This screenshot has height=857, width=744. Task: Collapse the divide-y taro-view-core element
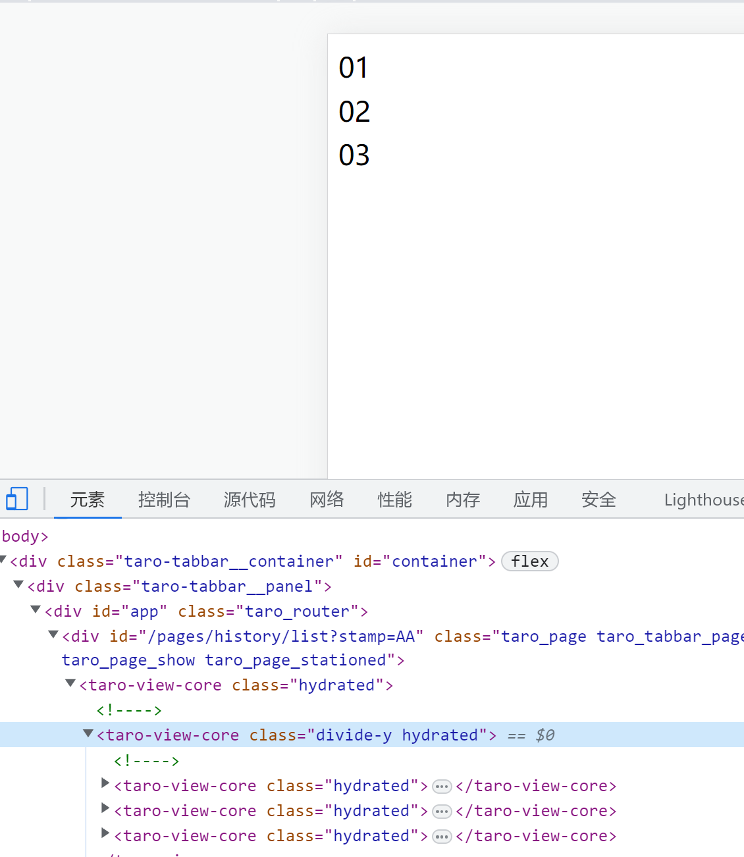coord(88,733)
